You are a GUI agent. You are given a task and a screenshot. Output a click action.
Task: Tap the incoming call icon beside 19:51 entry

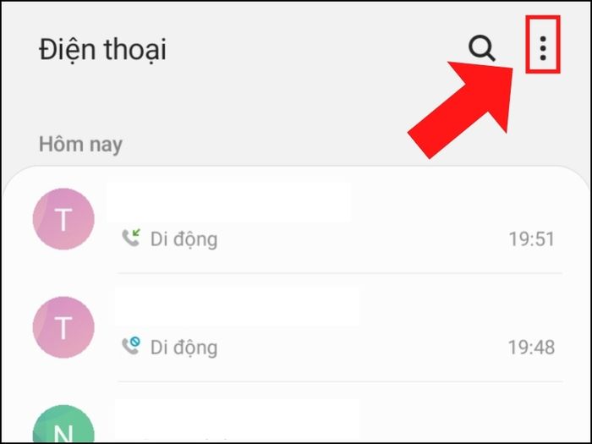(x=131, y=238)
